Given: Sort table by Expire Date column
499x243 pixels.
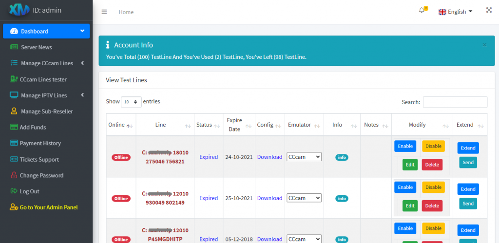Looking at the screenshot, I should pyautogui.click(x=249, y=126).
